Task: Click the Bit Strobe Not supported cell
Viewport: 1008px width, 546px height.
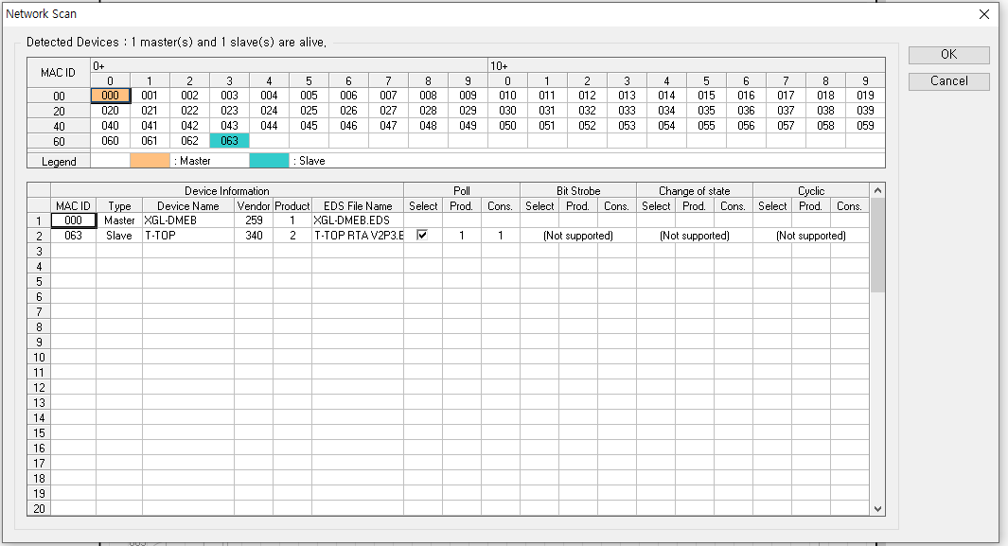Action: 577,236
